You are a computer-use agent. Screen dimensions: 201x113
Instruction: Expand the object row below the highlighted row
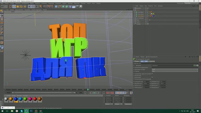[x=134, y=18]
